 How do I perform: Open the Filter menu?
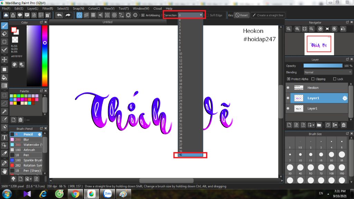tap(48, 8)
